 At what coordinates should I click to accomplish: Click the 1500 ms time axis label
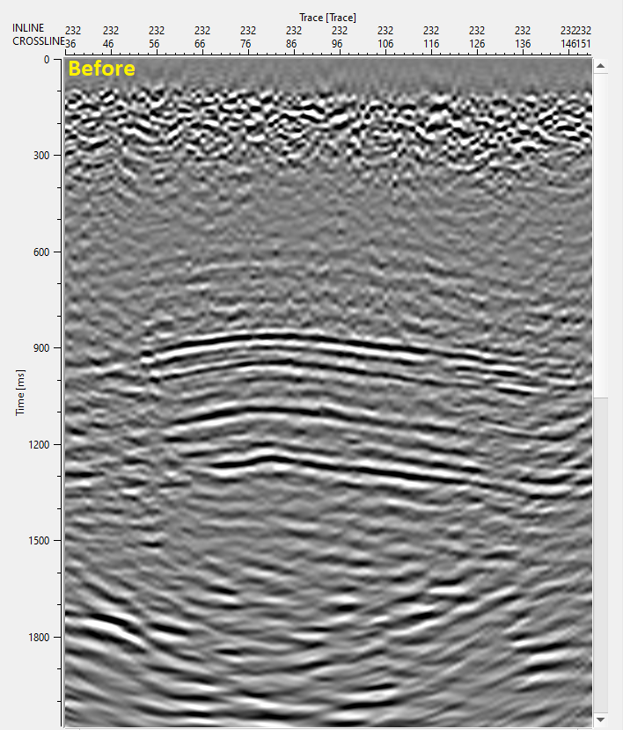coord(39,541)
